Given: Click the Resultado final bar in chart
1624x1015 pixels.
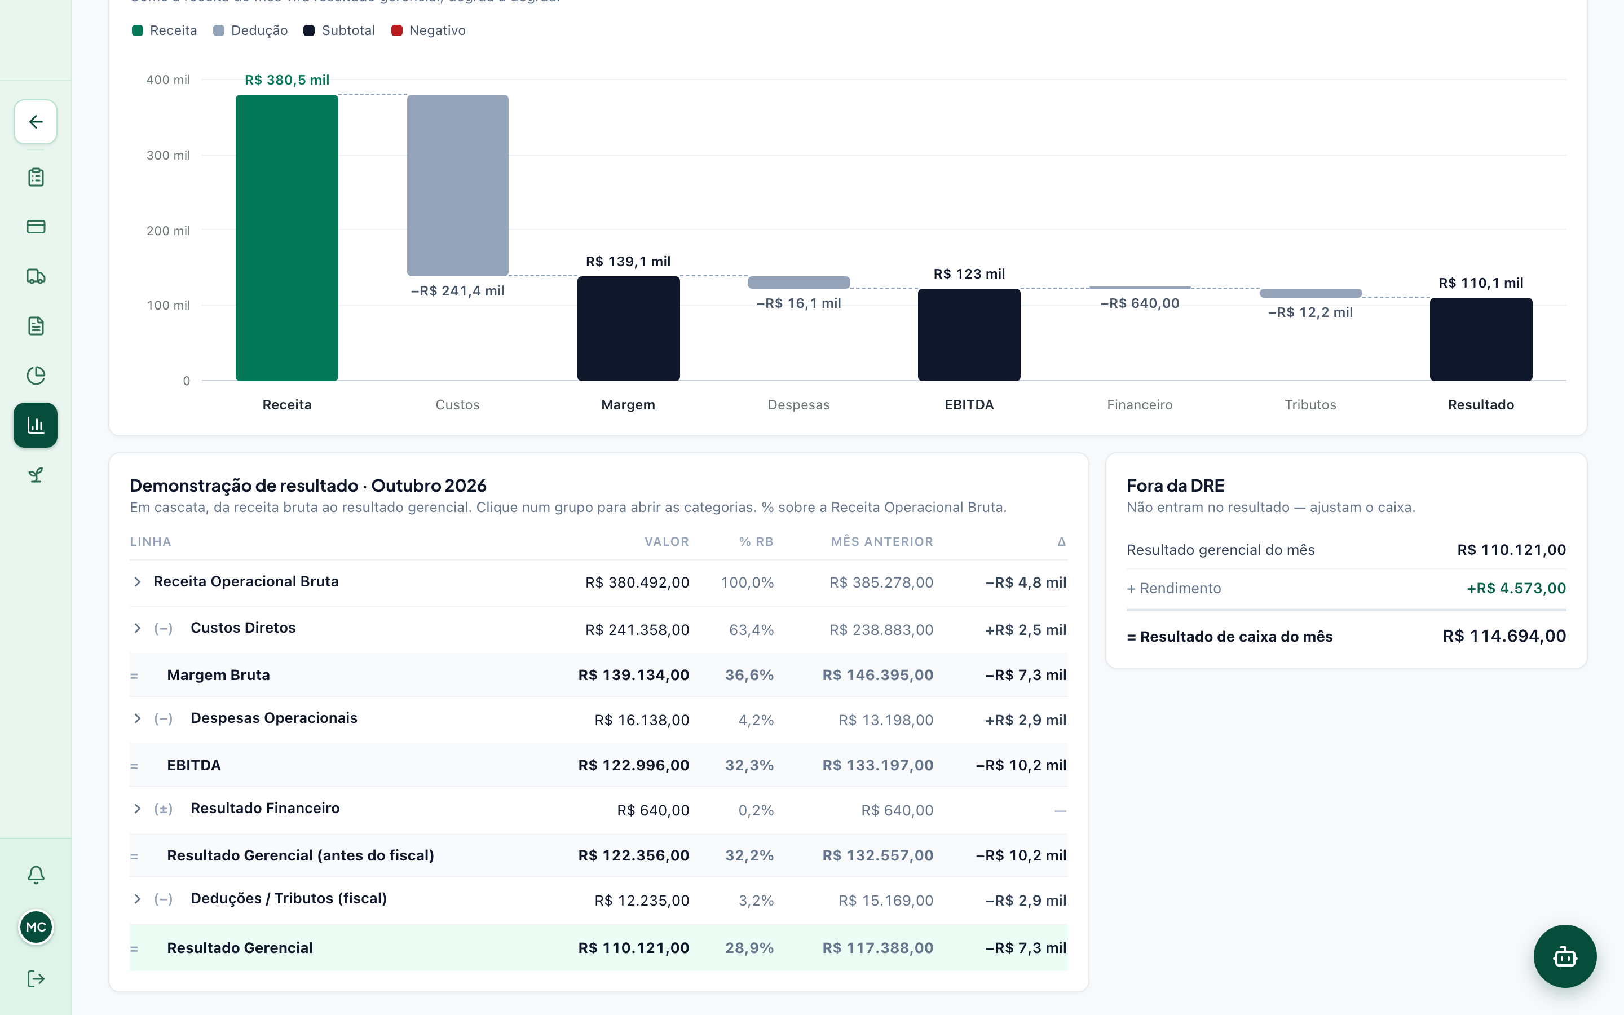Looking at the screenshot, I should (1481, 339).
